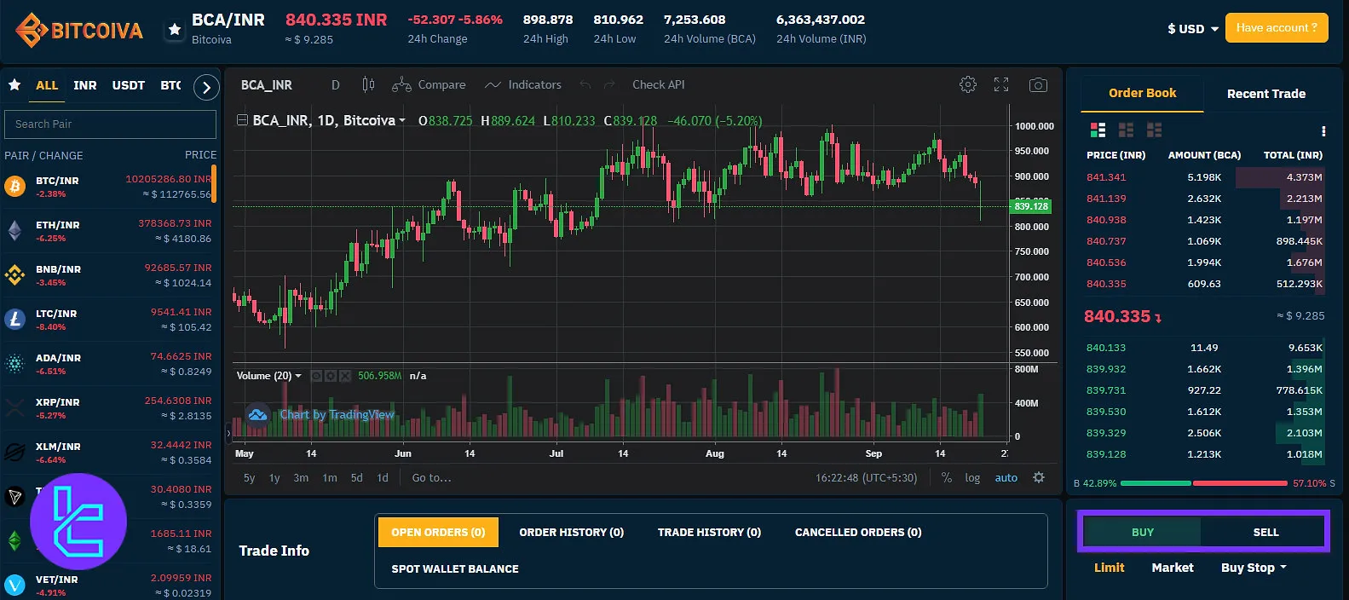Click the Have account? button
The height and width of the screenshot is (600, 1349).
tap(1276, 27)
